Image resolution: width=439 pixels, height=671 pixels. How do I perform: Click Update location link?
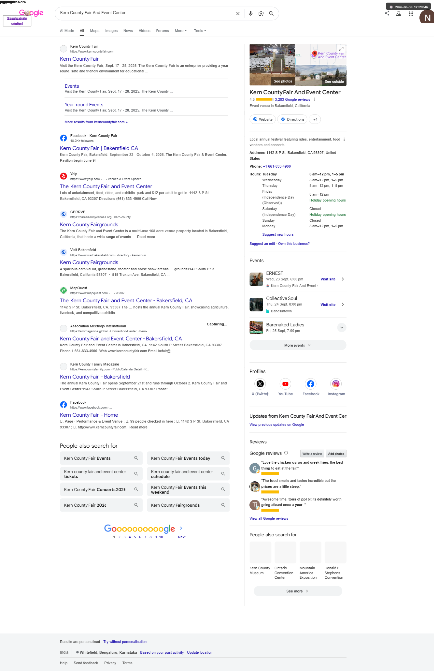(200, 652)
